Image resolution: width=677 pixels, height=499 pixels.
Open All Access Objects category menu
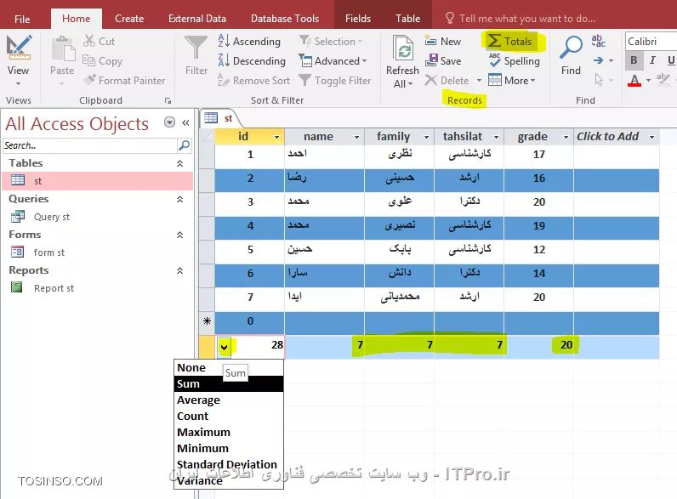[170, 122]
